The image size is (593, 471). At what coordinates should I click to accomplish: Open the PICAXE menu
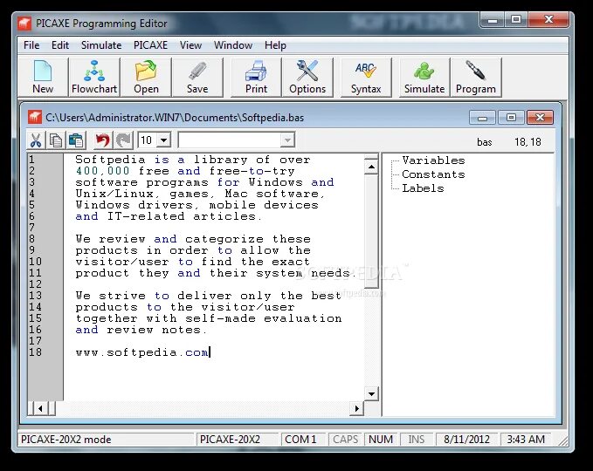pos(150,45)
